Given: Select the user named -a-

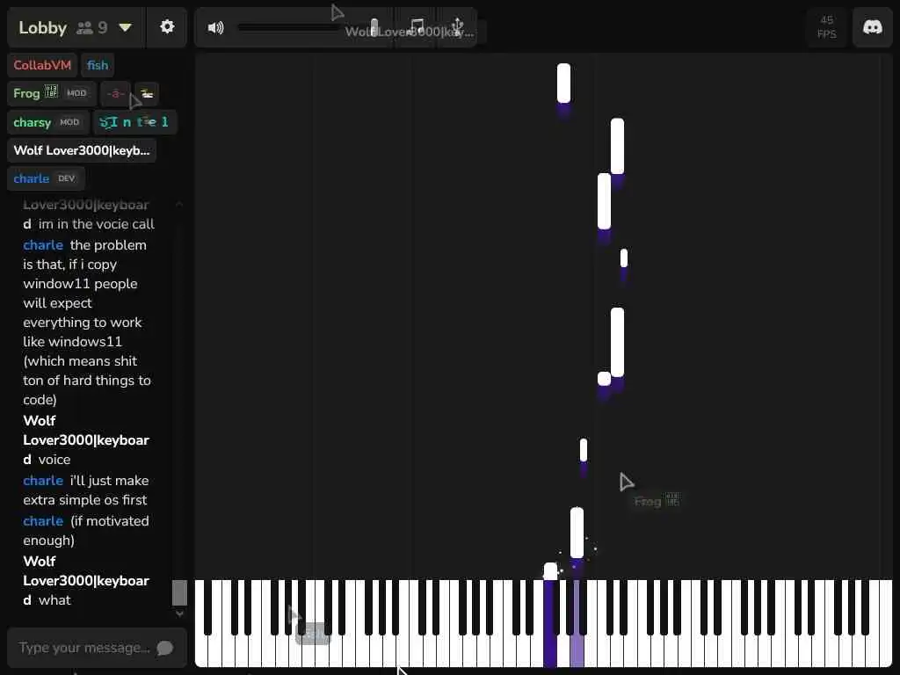Looking at the screenshot, I should click(x=115, y=93).
